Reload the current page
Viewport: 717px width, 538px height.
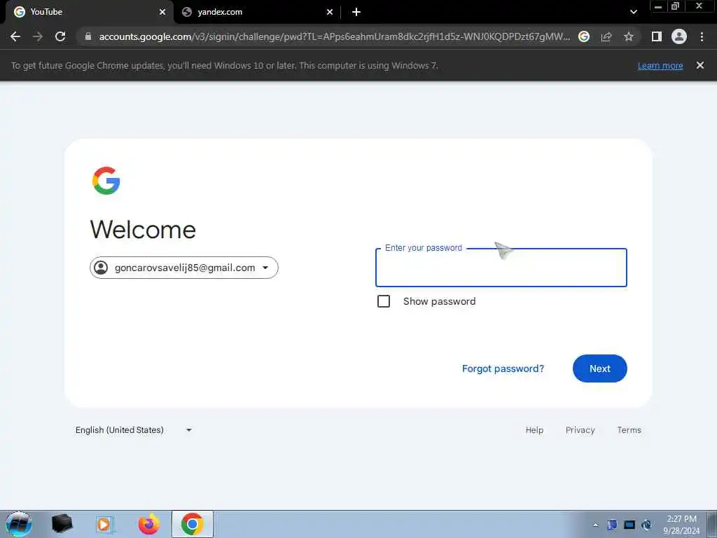(60, 36)
